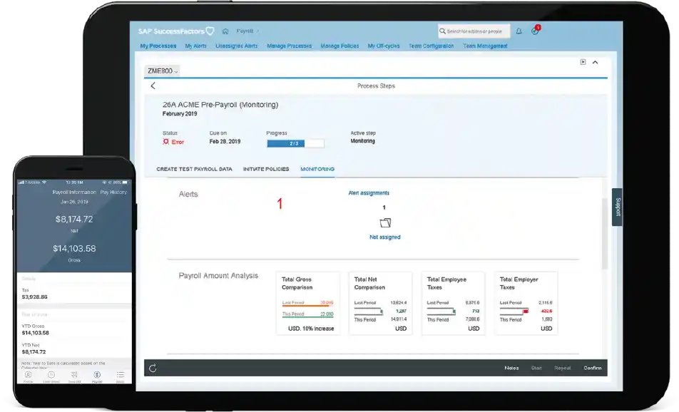This screenshot has height=412, width=679.
Task: Click the YTD Gross row on the phone
Action: pyautogui.click(x=74, y=330)
